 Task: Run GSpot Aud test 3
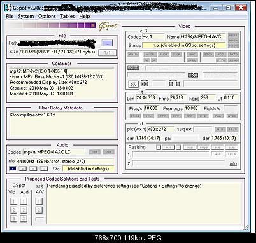[24, 218]
